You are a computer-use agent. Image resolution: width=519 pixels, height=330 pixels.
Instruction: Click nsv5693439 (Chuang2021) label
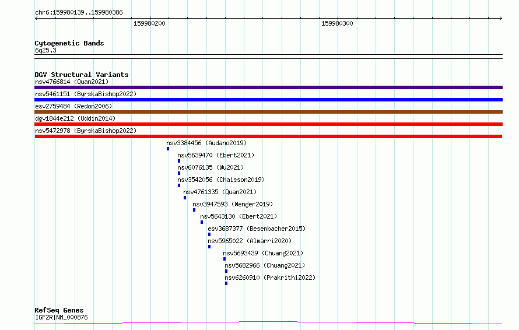pyautogui.click(x=263, y=253)
